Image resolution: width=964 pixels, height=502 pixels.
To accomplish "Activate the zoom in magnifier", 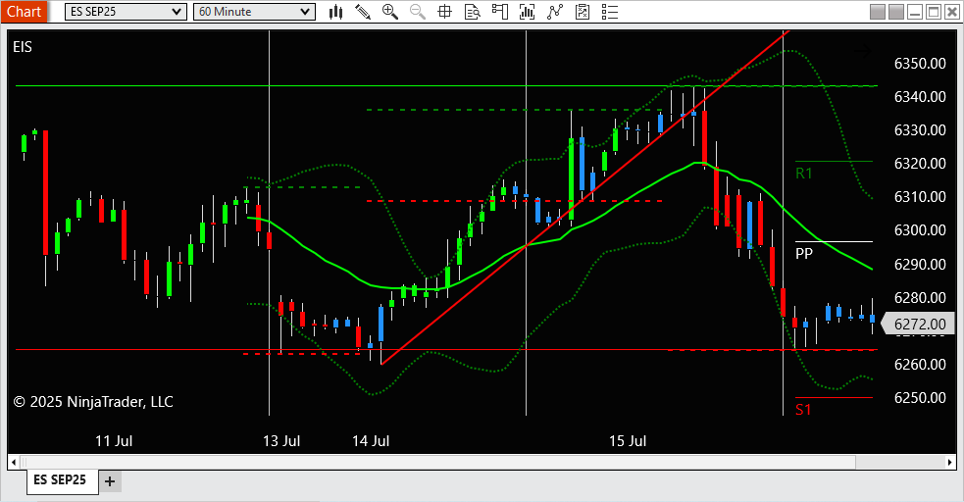I will tap(389, 12).
